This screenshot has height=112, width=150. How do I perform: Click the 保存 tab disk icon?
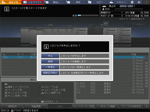(68, 2)
